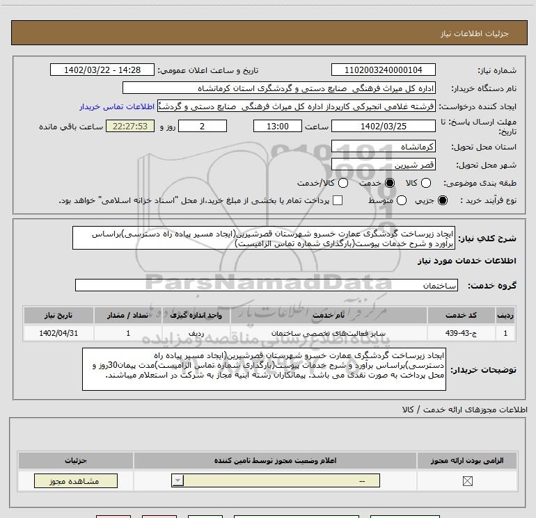536x518 pixels.
Task: Click the سایر فعالیت‌های تخصصی ساختمان cell
Action: tap(329, 333)
